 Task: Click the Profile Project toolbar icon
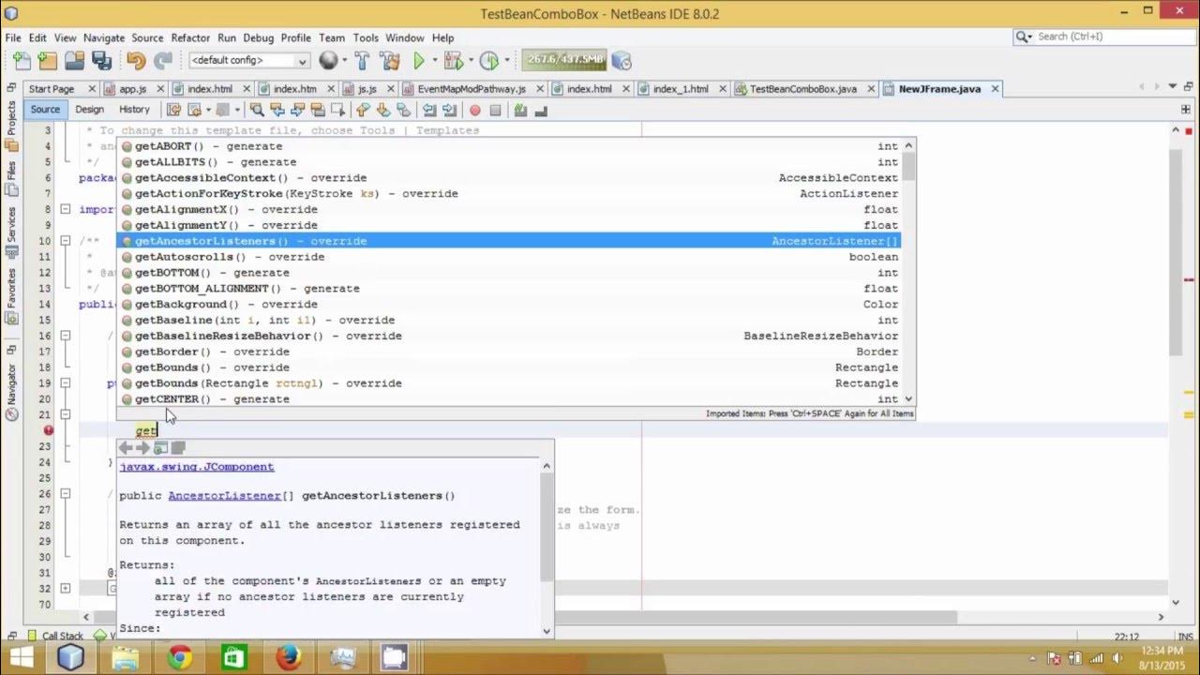coord(488,61)
